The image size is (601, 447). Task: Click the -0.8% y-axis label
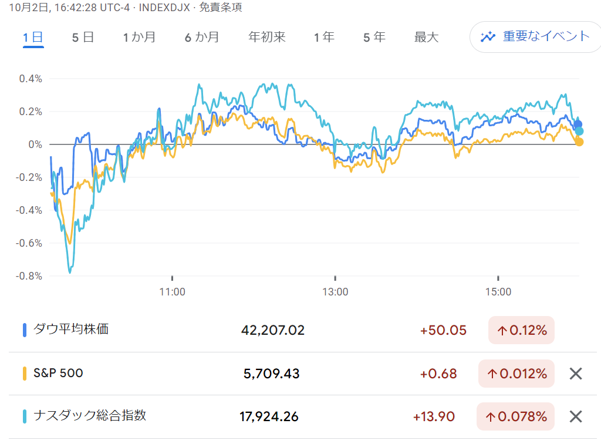click(x=29, y=276)
